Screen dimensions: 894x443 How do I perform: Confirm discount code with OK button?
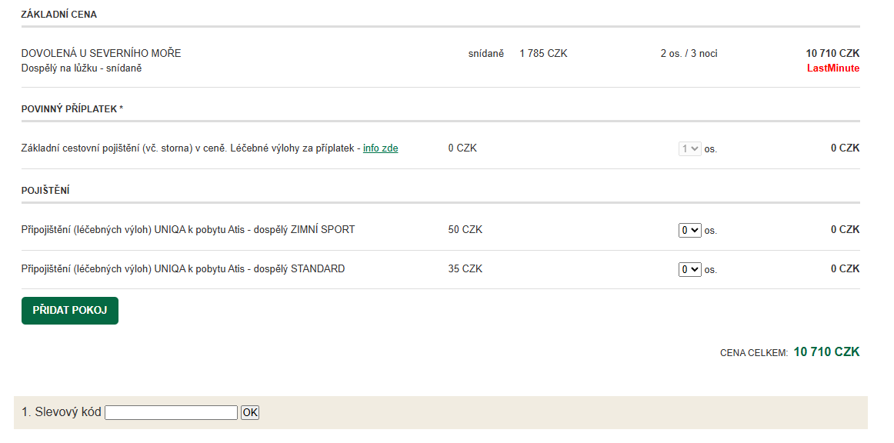pyautogui.click(x=250, y=413)
